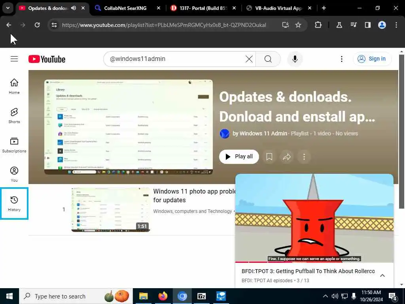
Task: Launch Firefox from taskbar
Action: [x=163, y=296]
